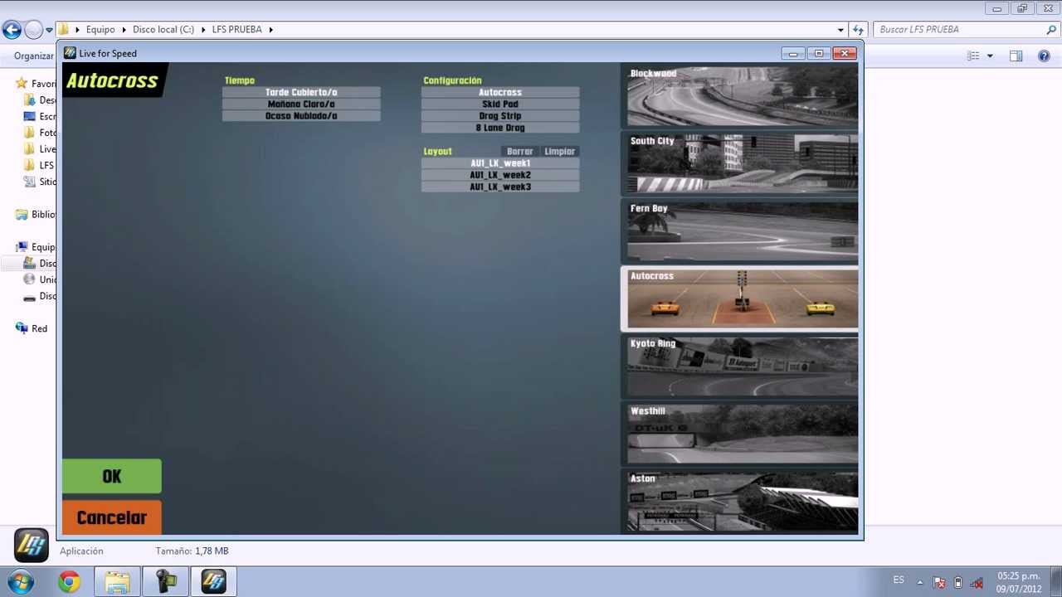The width and height of the screenshot is (1062, 597).
Task: Click the Favoritos star in navigation pane
Action: (x=22, y=84)
